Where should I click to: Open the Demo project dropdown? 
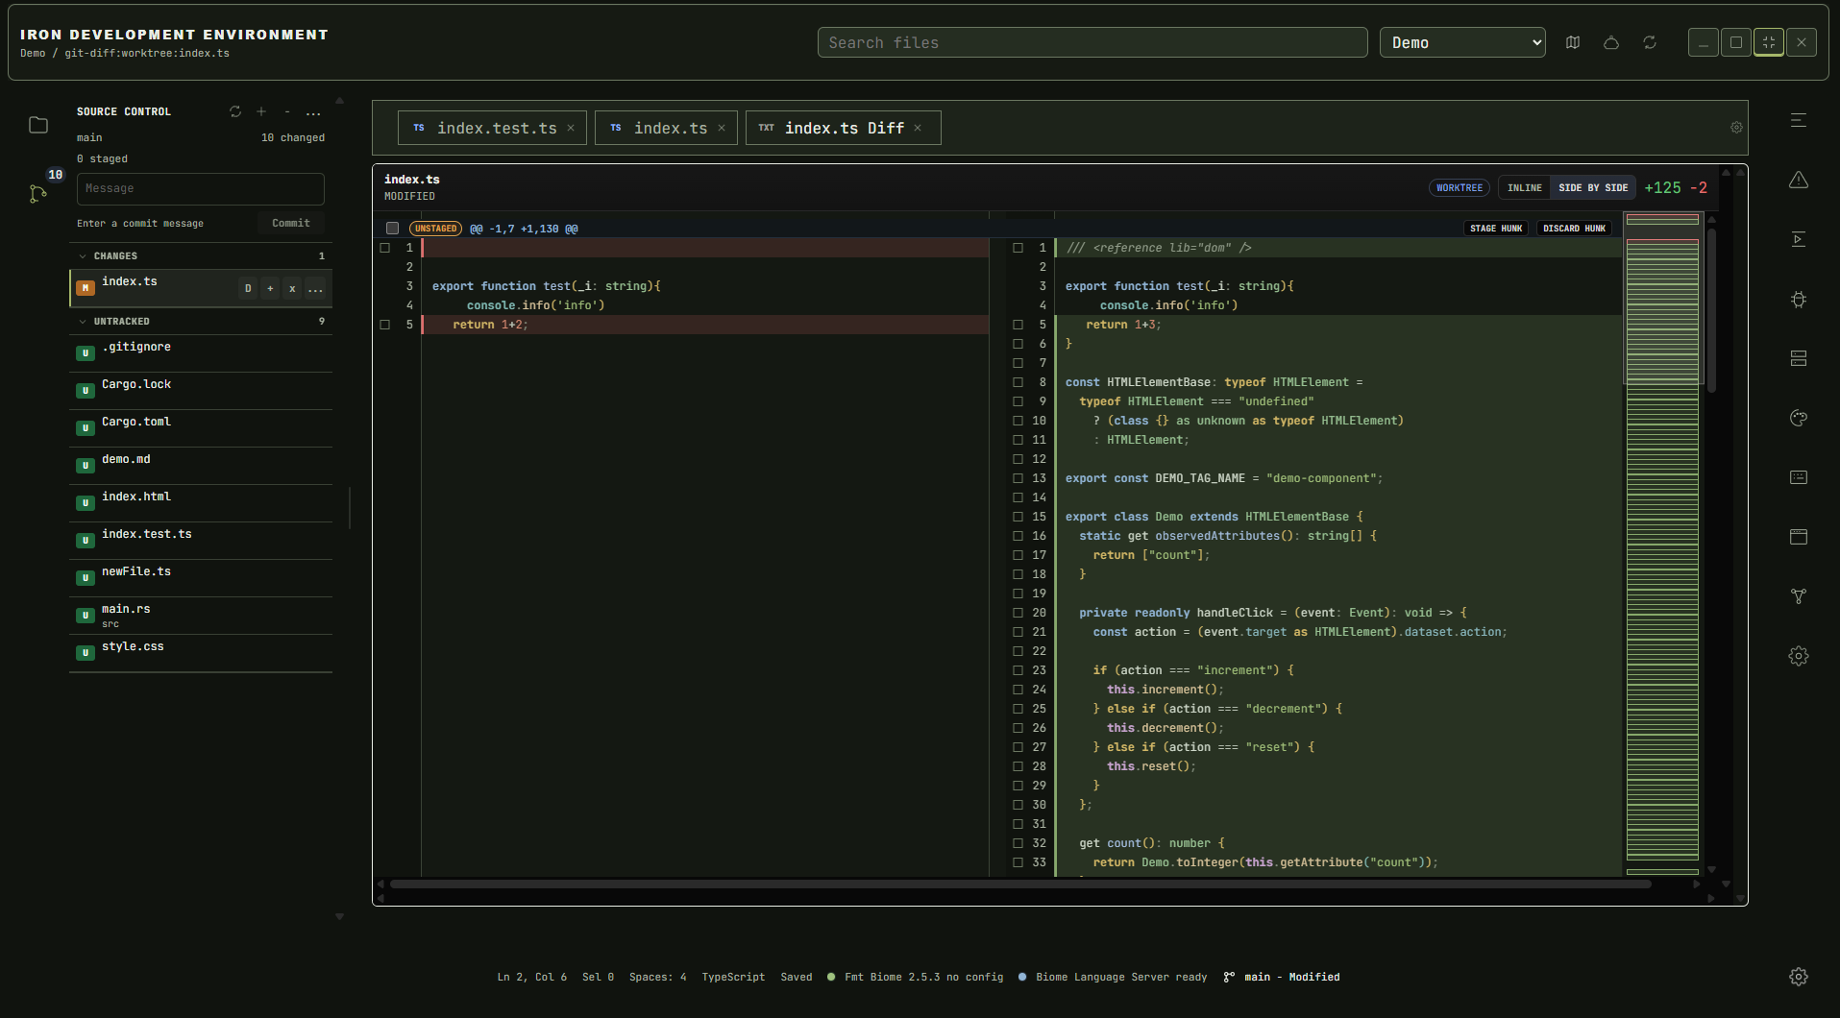[1462, 42]
